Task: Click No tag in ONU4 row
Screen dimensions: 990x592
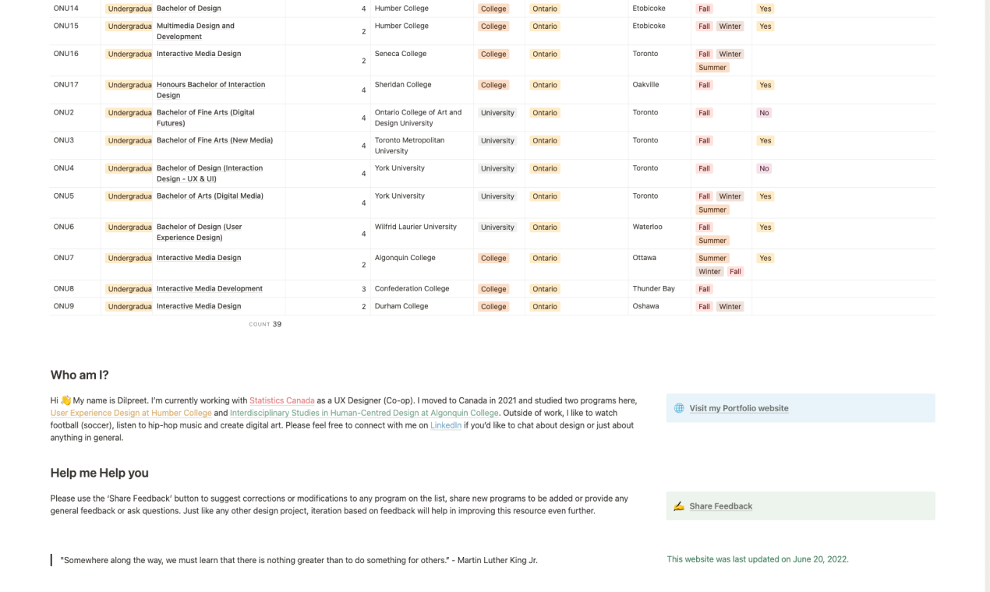Action: tap(764, 169)
